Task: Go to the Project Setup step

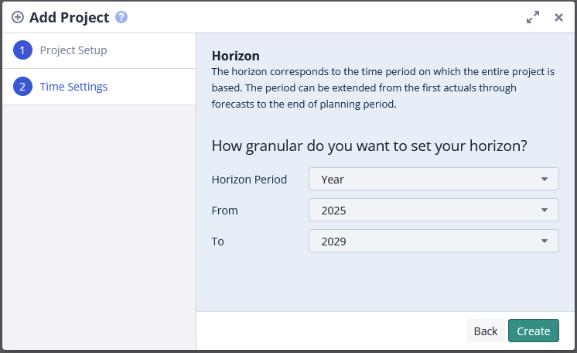Action: [x=73, y=50]
